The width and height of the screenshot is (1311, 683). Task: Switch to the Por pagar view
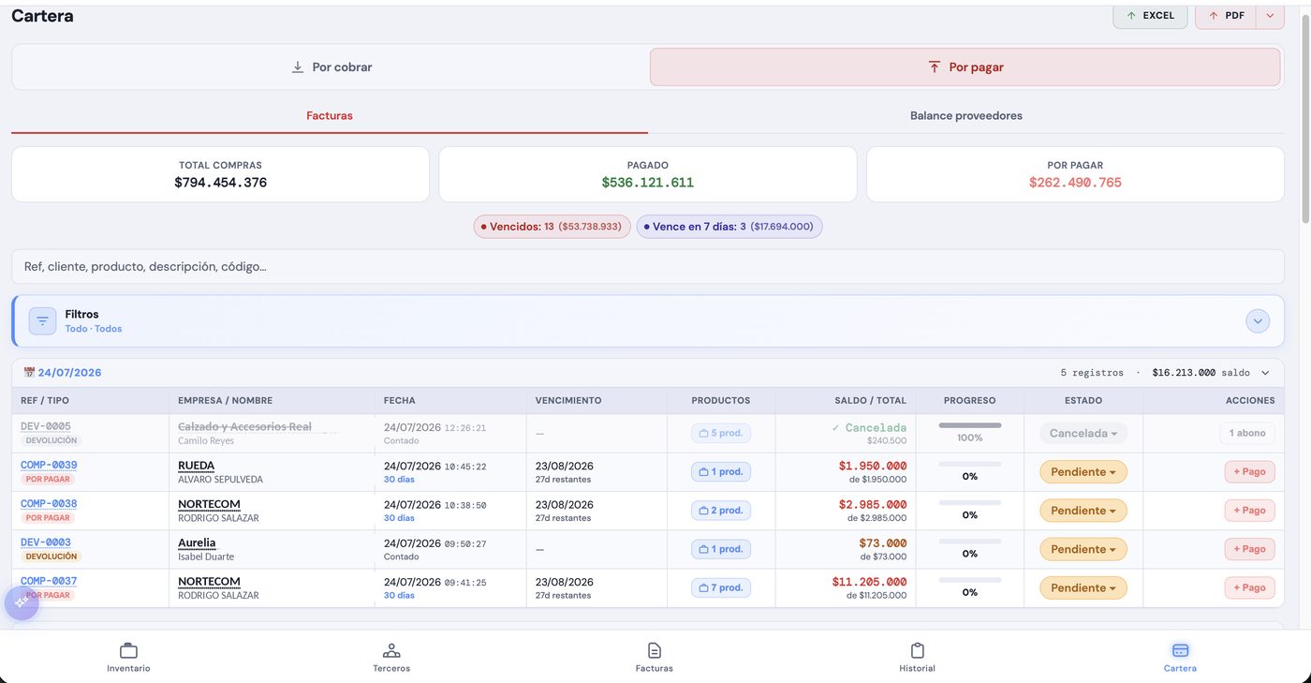click(965, 67)
